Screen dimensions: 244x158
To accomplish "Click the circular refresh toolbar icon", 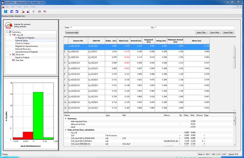I will (33, 11).
